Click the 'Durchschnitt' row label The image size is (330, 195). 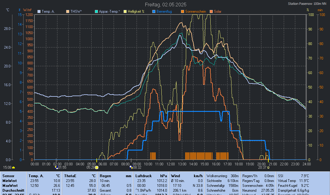click(x=13, y=190)
